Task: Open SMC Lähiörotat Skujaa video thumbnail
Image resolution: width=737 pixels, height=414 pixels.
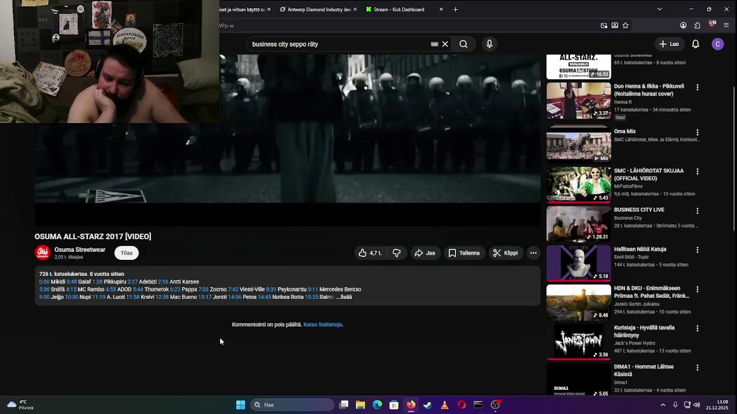Action: coord(579,185)
